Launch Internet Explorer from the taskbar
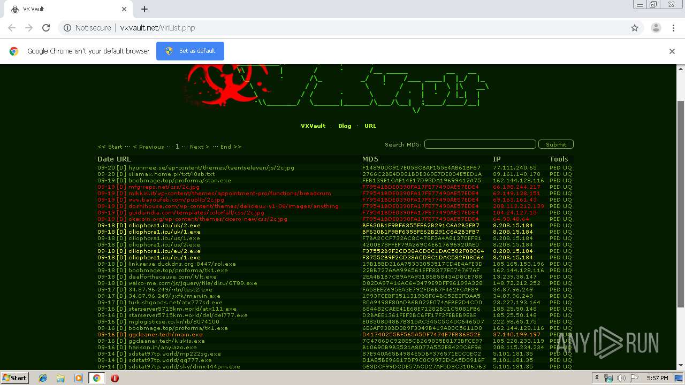 pos(43,378)
